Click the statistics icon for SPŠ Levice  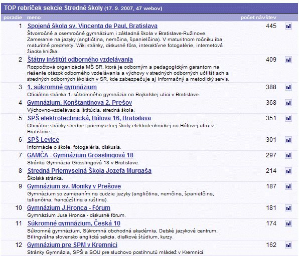coord(288,140)
